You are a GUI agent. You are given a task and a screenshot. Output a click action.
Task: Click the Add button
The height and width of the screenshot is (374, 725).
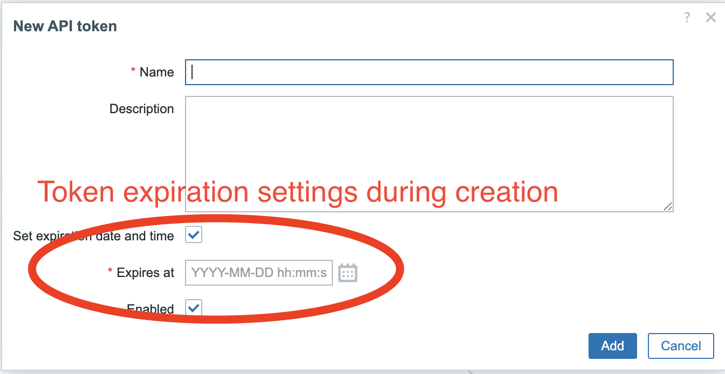(613, 346)
